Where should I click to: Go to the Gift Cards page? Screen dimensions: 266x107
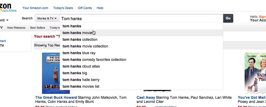click(x=85, y=8)
